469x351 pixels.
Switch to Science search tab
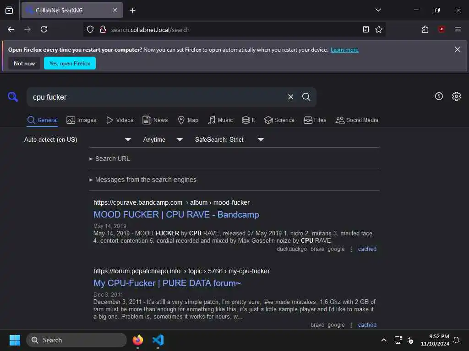(279, 120)
